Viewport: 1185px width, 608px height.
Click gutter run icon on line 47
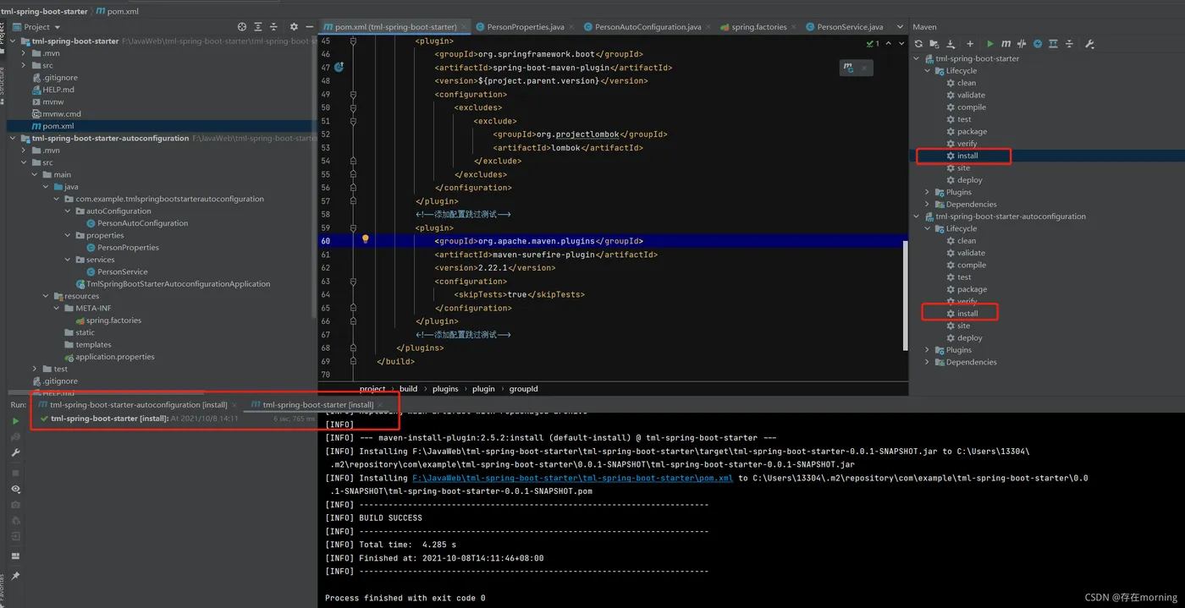(339, 67)
